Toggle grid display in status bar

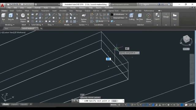pos(119,105)
